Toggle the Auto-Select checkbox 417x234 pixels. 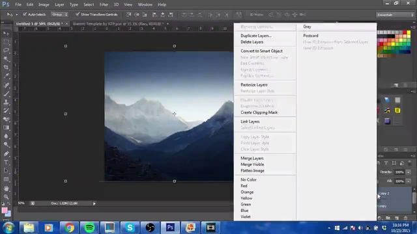(x=25, y=14)
